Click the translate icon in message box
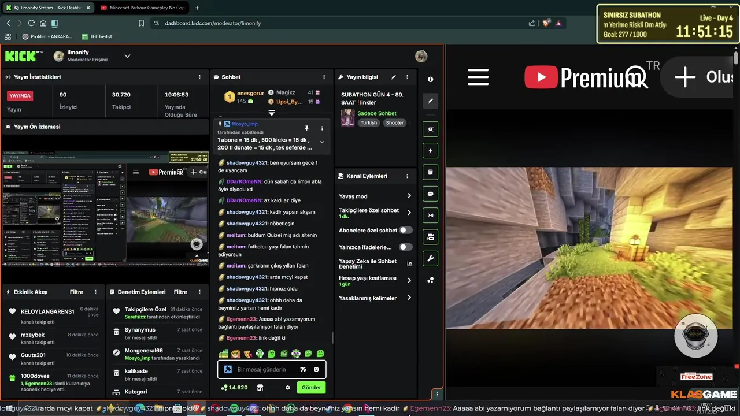740x416 pixels. (303, 369)
